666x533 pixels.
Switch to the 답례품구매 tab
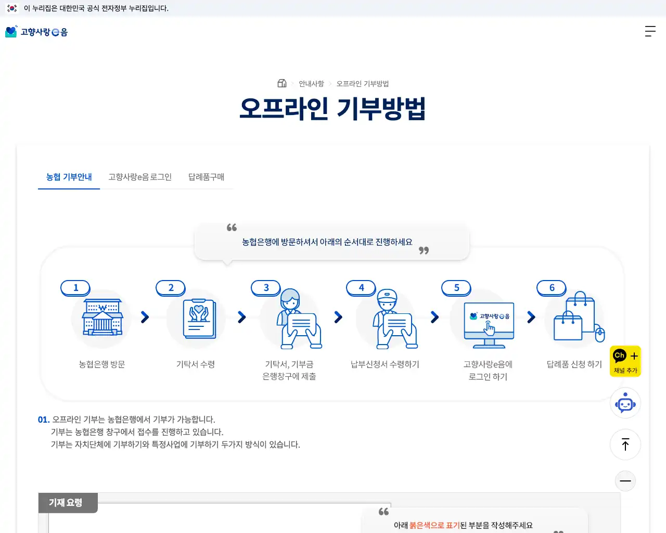[x=206, y=177]
